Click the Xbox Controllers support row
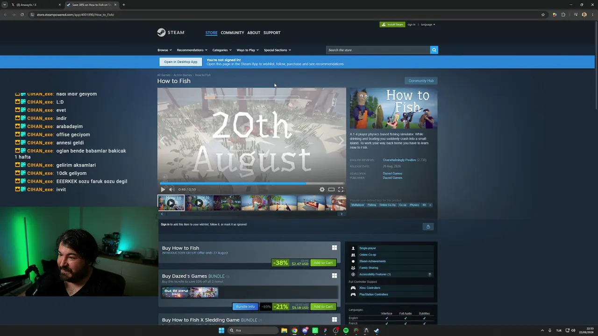The height and width of the screenshot is (336, 598). click(391, 288)
